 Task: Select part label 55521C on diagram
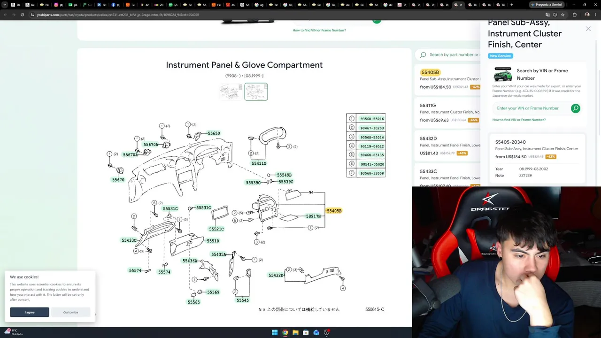(216, 229)
